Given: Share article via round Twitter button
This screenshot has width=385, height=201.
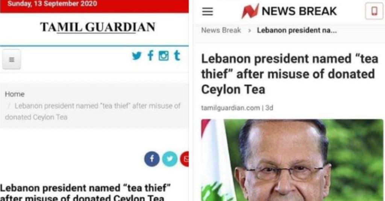Looking at the screenshot, I should [170, 159].
